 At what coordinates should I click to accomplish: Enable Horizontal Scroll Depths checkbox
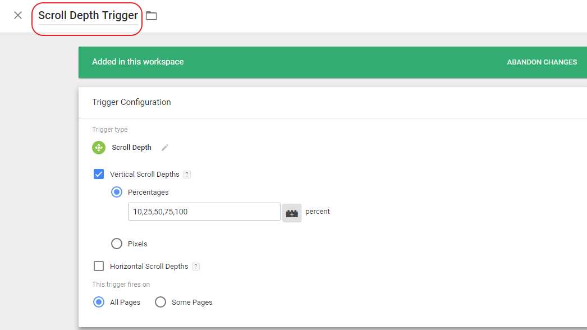(99, 266)
